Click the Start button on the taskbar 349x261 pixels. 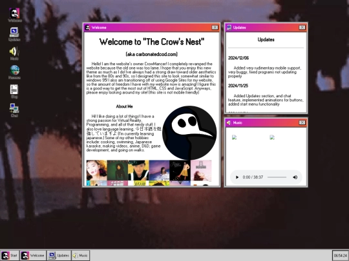pyautogui.click(x=10, y=255)
